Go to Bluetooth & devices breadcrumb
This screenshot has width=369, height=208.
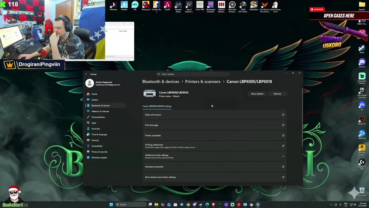coord(161,81)
